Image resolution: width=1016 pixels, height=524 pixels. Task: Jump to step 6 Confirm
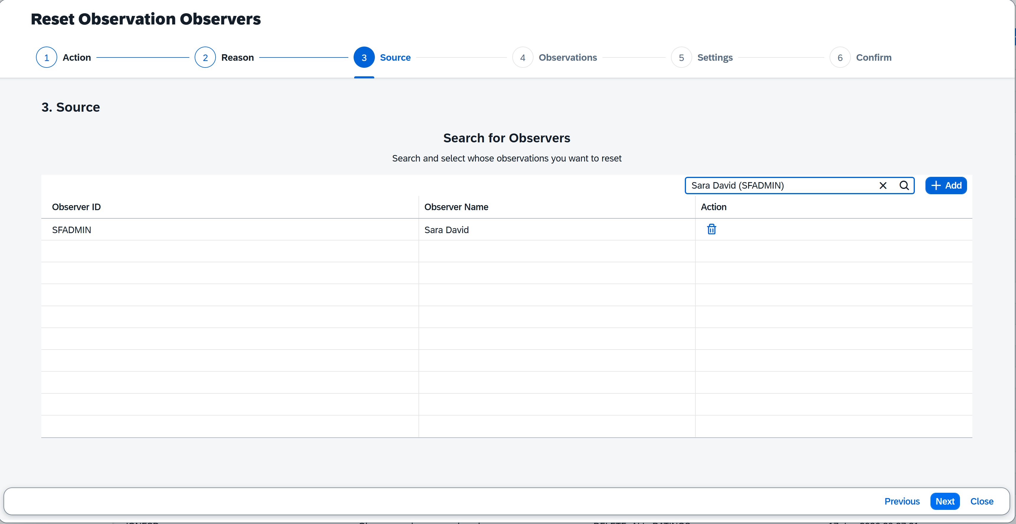[840, 57]
